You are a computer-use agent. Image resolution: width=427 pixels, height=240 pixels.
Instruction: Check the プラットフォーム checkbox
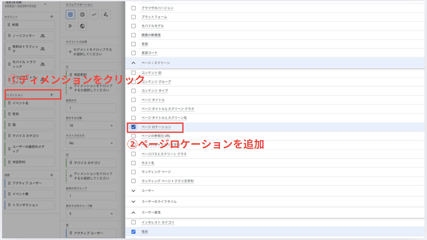[x=133, y=17]
